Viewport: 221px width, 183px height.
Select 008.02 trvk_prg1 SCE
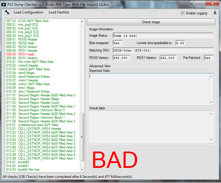point(22,28)
